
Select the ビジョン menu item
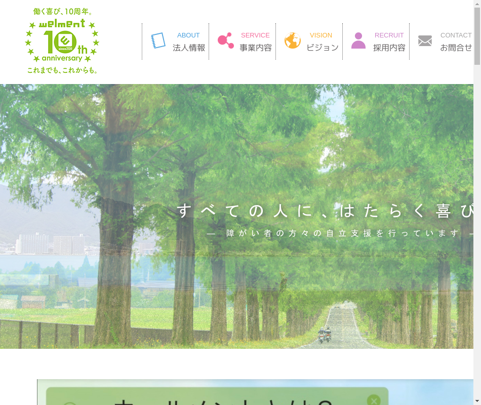(323, 48)
